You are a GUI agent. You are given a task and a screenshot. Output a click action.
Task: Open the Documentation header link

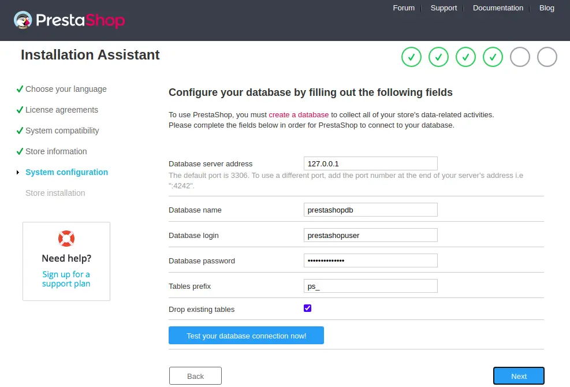[498, 8]
